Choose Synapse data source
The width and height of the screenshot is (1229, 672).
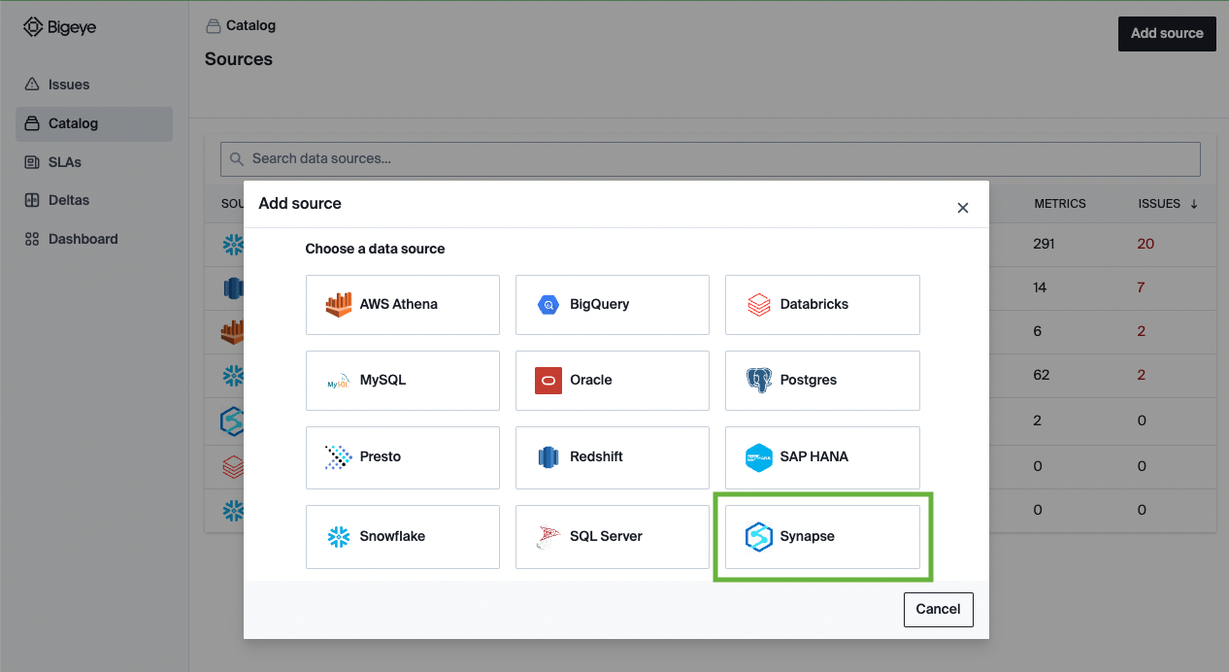[x=822, y=536]
